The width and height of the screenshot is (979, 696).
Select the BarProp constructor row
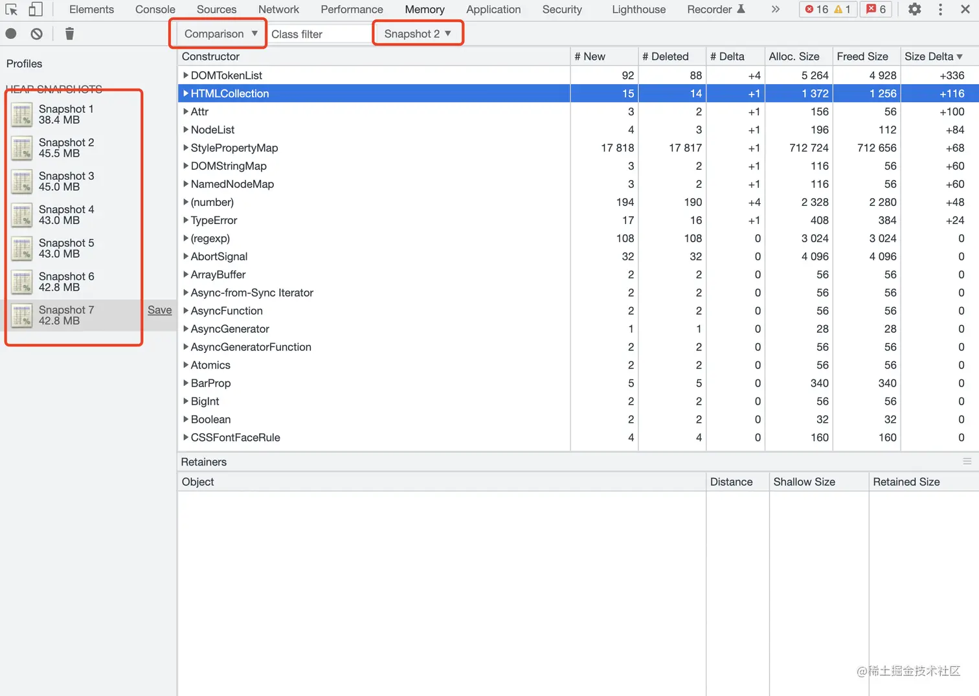[x=578, y=383]
